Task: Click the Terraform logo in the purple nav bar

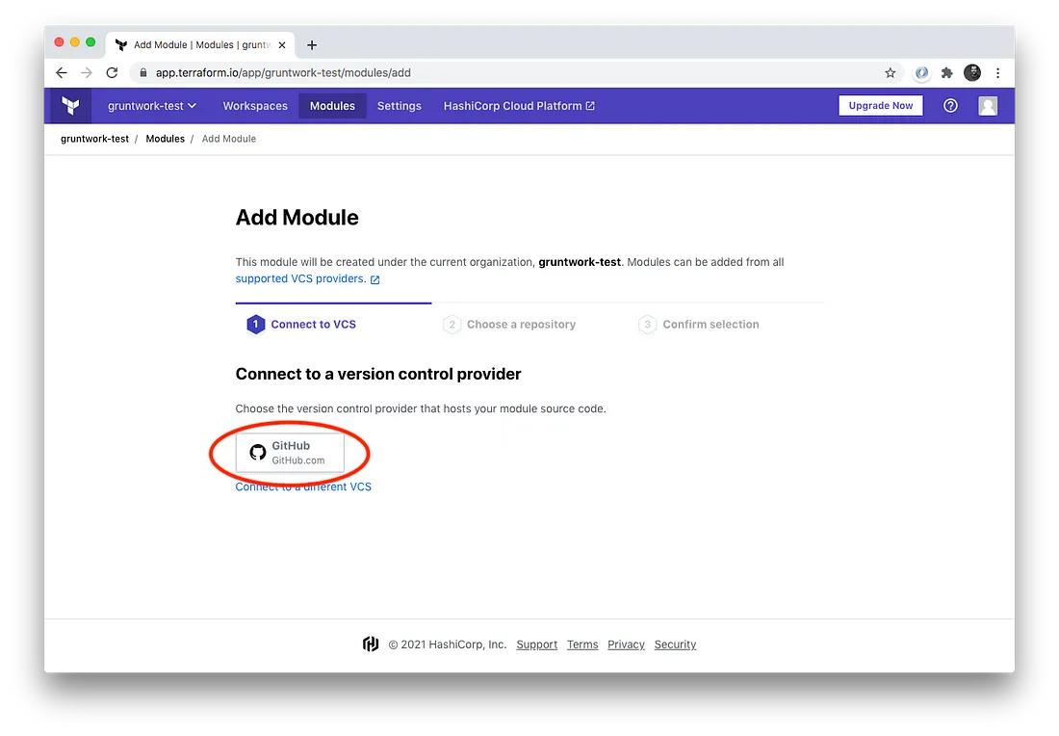Action: 70,105
